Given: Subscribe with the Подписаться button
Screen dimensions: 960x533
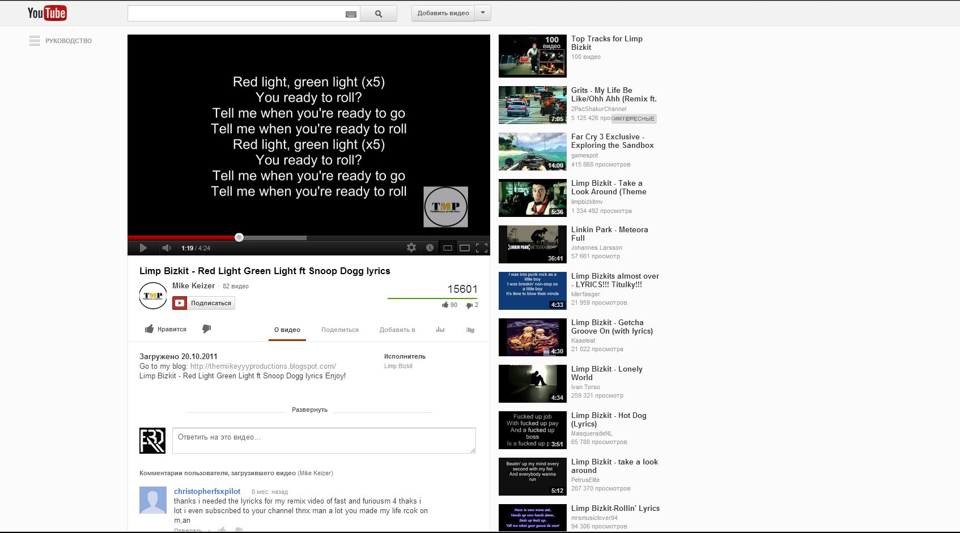Looking at the screenshot, I should click(x=203, y=303).
